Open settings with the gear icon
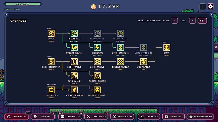Screen dimensions: 218x122 (210, 6)
